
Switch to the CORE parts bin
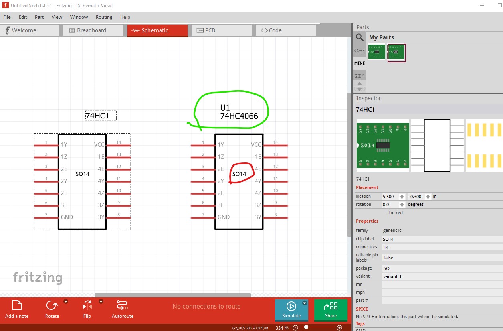click(x=360, y=51)
